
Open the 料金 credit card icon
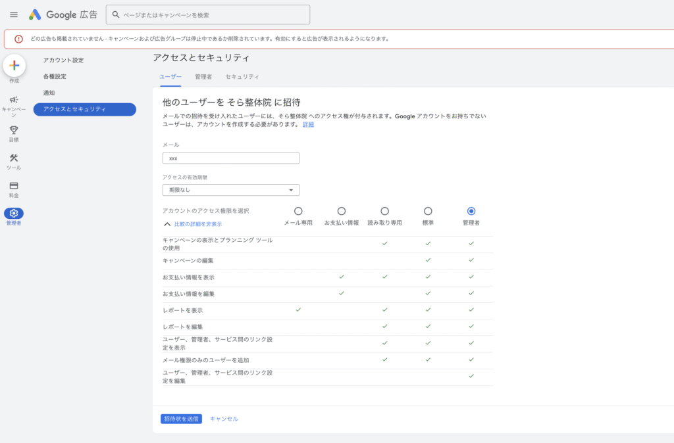[x=14, y=186]
